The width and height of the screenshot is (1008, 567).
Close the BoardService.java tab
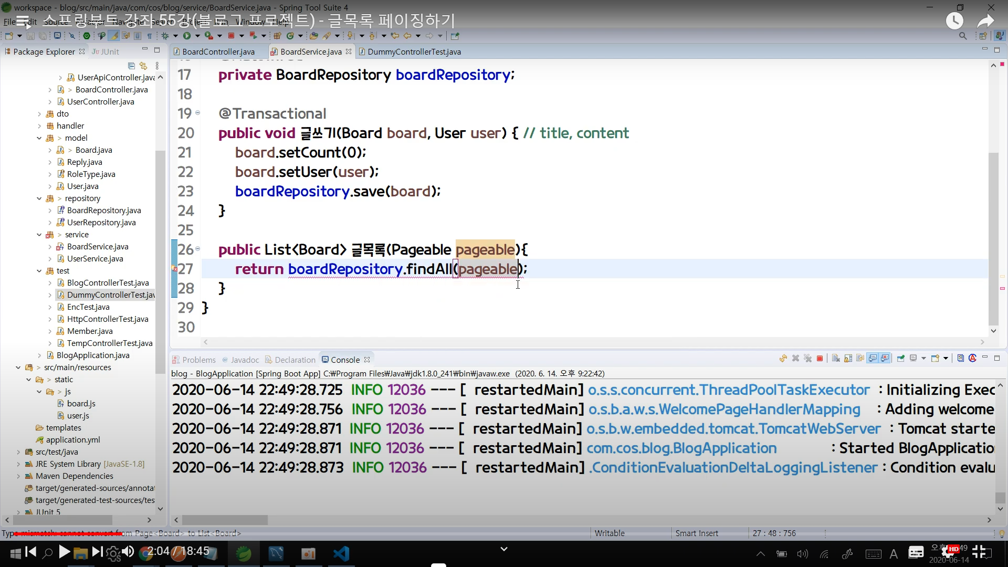[349, 51]
